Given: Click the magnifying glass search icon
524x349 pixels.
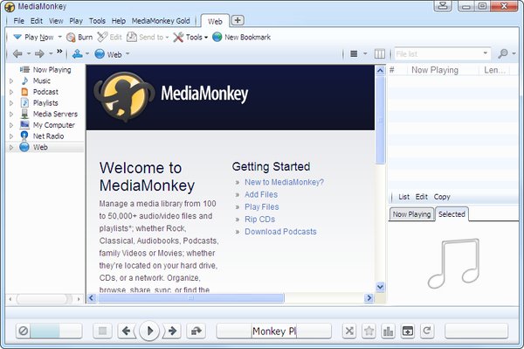Looking at the screenshot, I should coord(502,53).
